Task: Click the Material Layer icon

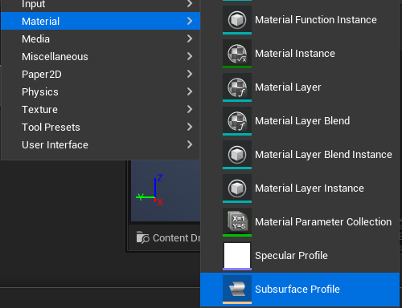Action: pyautogui.click(x=237, y=87)
